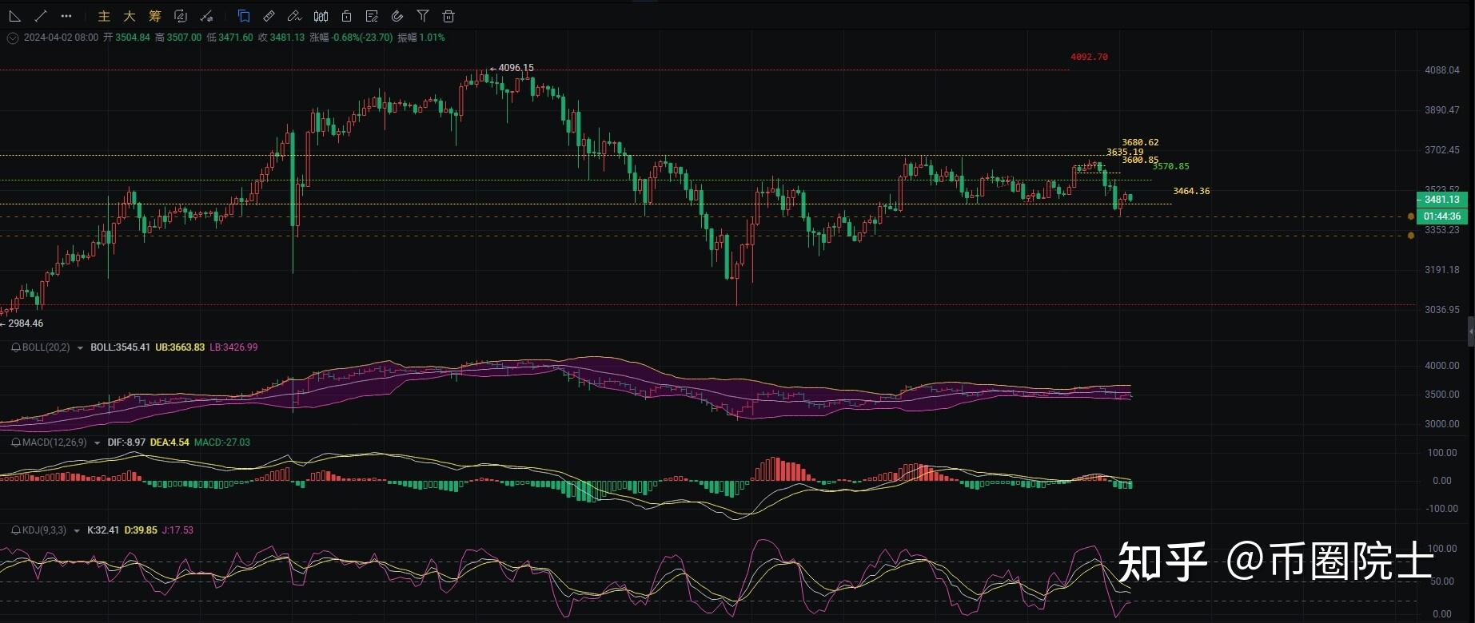Click the green 3570.85 level label
The height and width of the screenshot is (623, 1475).
1170,166
